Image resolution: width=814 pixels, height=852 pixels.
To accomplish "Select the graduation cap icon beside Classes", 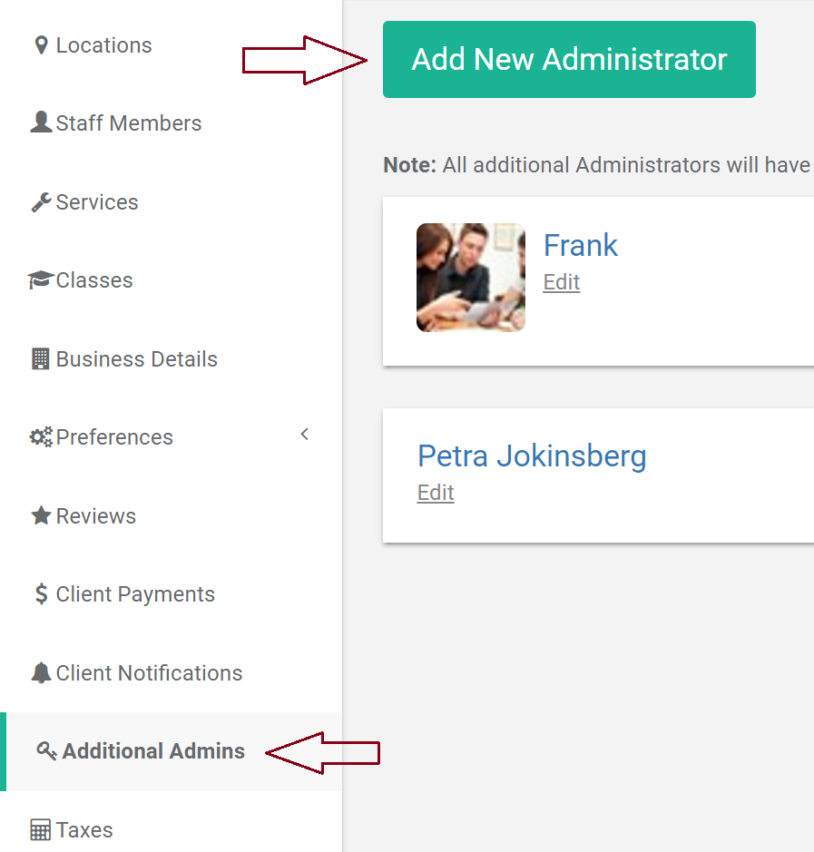I will click(x=40, y=279).
